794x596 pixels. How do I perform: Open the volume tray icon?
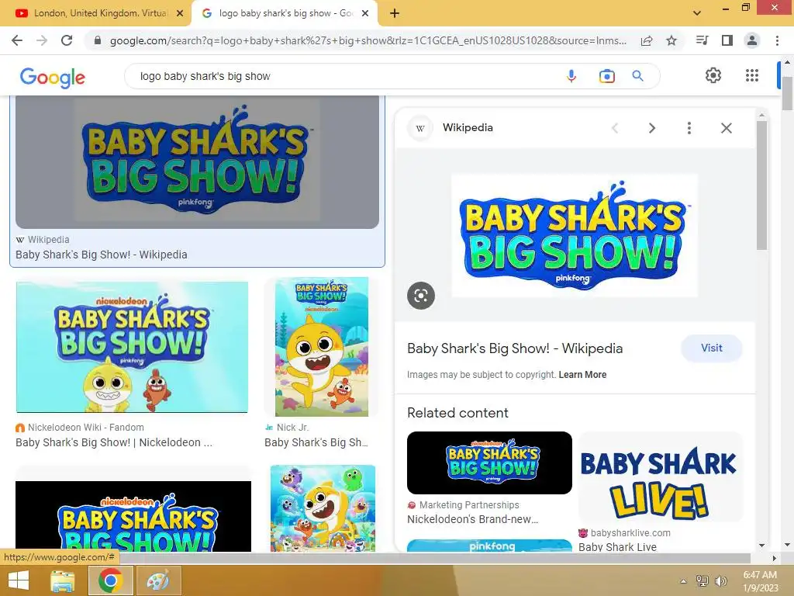click(x=720, y=581)
